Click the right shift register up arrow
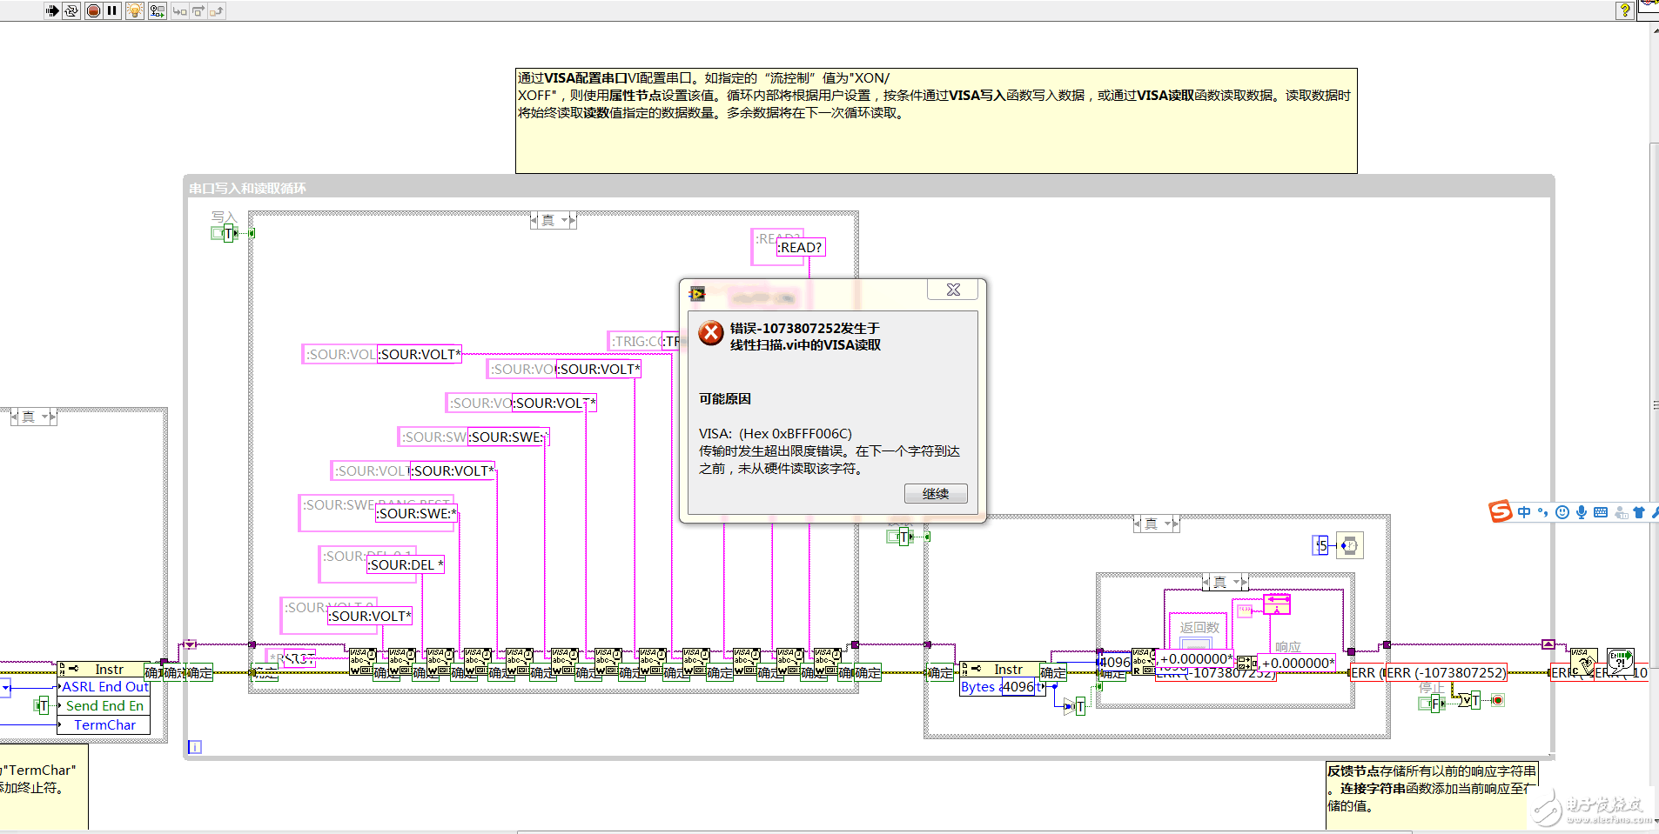Viewport: 1659px width, 834px height. [1548, 644]
